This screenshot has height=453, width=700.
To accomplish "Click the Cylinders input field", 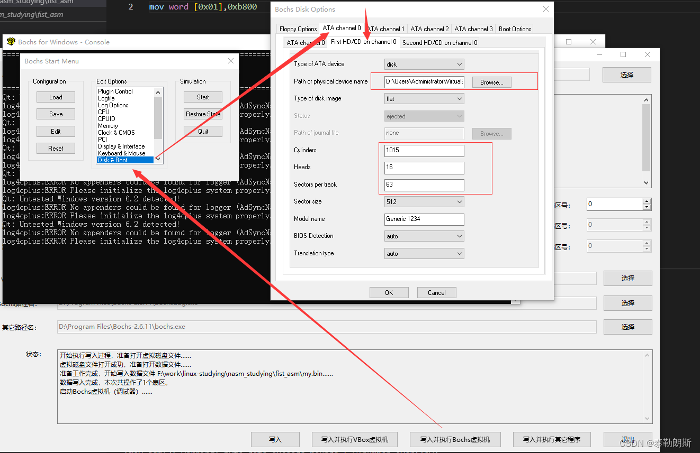I will click(424, 150).
